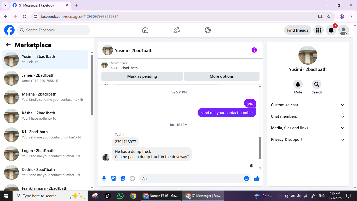Viewport: 357px width, 201px height.
Task: Focus the Windows taskbar search box
Action: click(50, 196)
